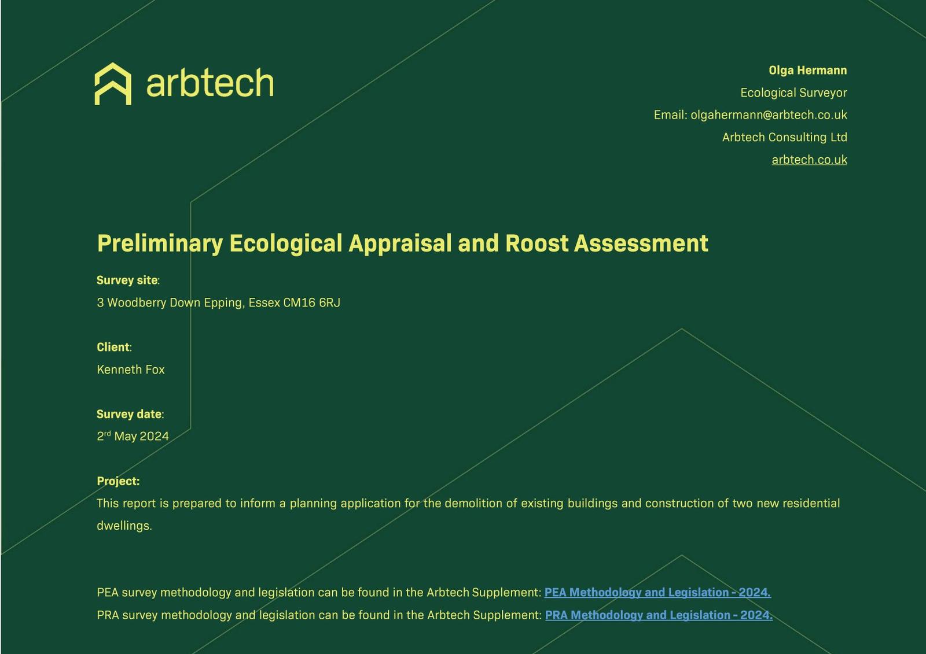Select the client name Kenneth Fox

(131, 370)
